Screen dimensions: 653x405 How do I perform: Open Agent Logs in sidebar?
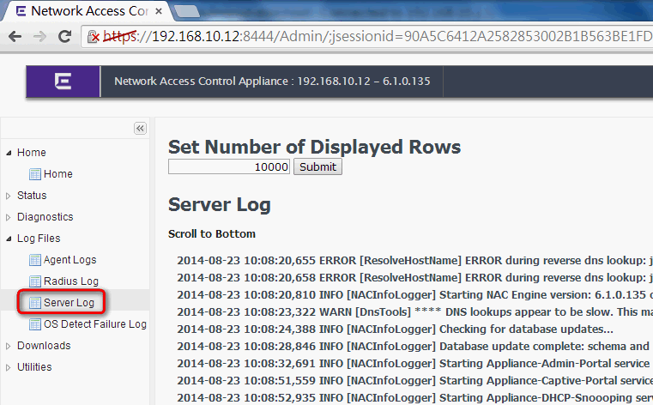click(x=70, y=260)
